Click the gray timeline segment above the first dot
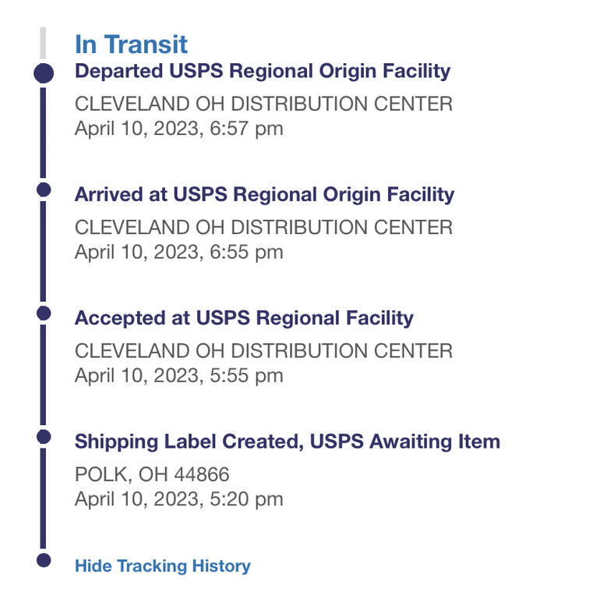Image resolution: width=607 pixels, height=599 pixels. pos(43,43)
